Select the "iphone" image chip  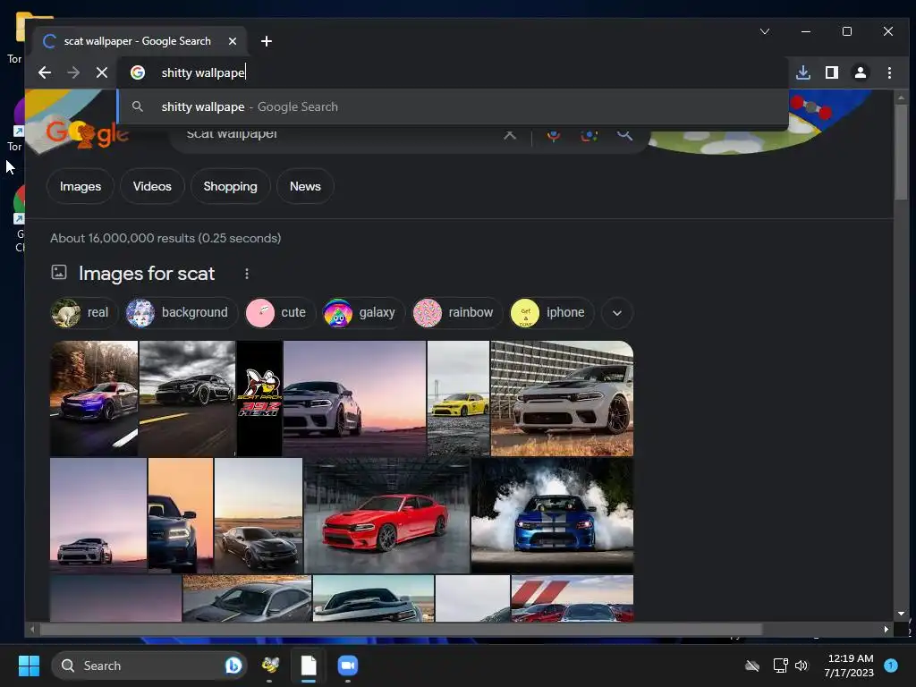pos(551,312)
